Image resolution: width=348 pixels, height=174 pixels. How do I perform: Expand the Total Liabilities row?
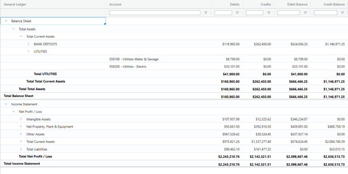[x=21, y=149]
